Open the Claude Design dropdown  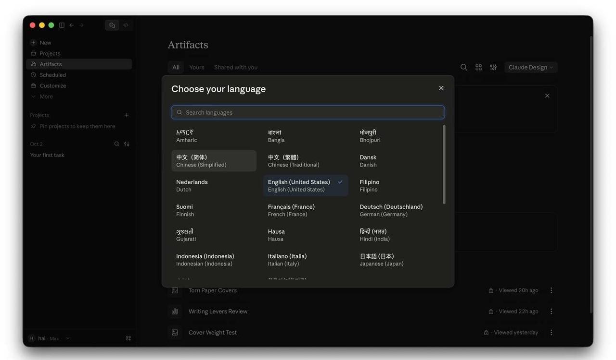coord(531,67)
